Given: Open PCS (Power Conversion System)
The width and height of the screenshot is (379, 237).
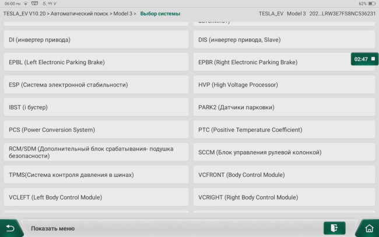Looking at the screenshot, I should (96, 130).
